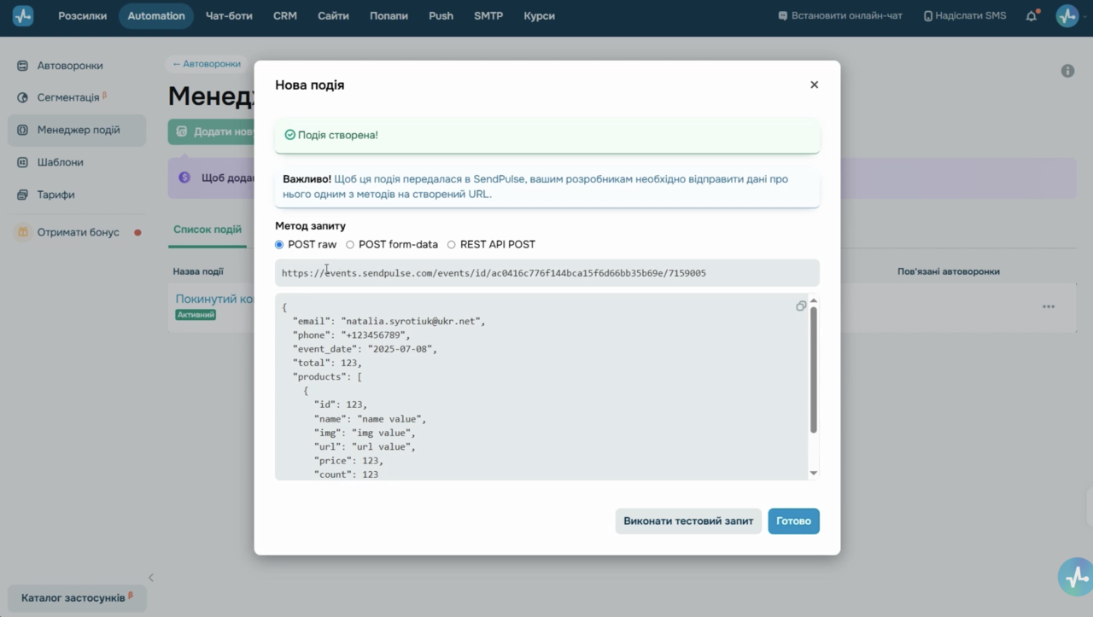
Task: Open the account avatar menu
Action: [1067, 16]
